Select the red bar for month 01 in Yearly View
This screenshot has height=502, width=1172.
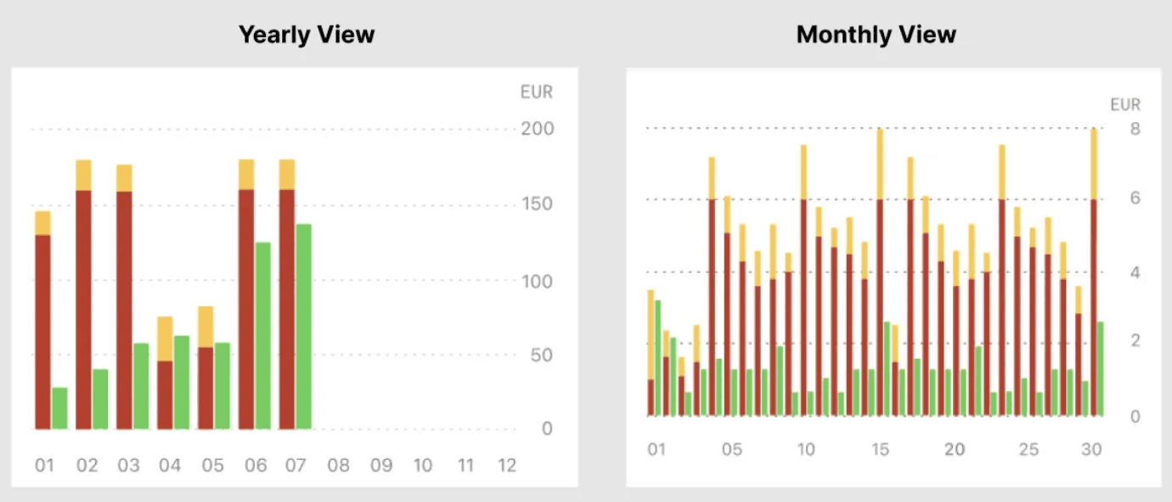click(x=42, y=332)
